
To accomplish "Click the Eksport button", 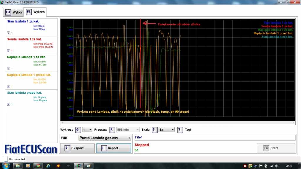I will [x=77, y=148].
